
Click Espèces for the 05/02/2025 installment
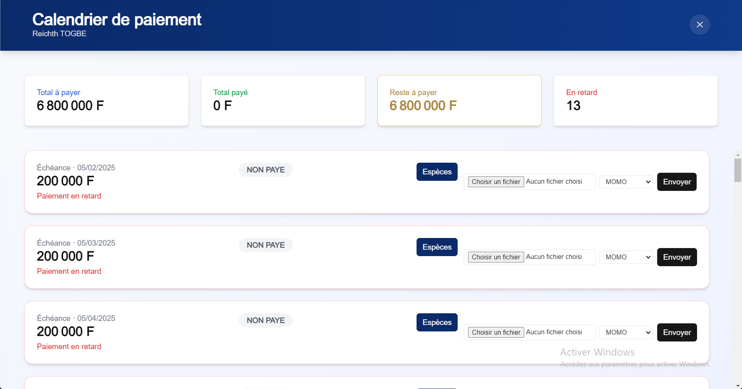tap(436, 172)
